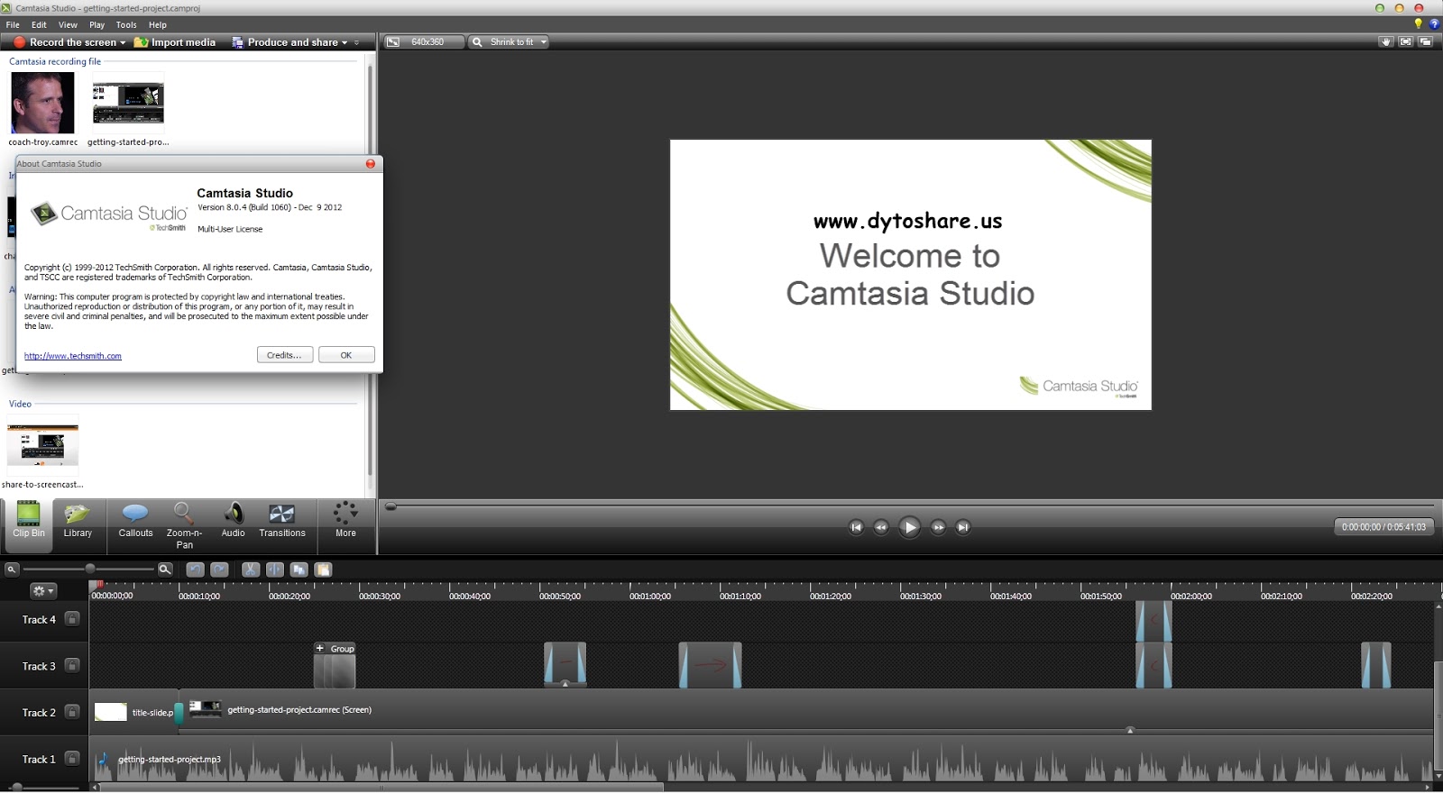The image size is (1443, 793).
Task: Open the Audio tool
Action: point(233,521)
